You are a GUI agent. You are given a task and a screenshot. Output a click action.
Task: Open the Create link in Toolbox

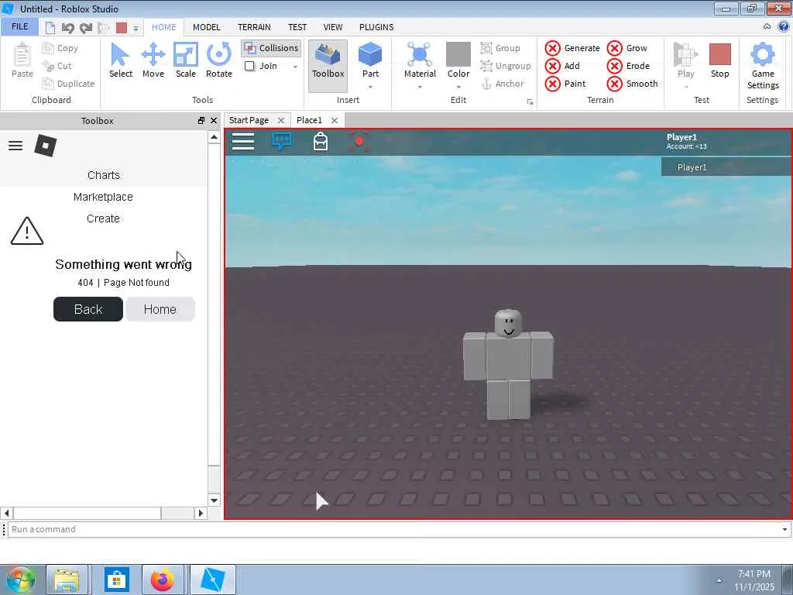pyautogui.click(x=103, y=218)
